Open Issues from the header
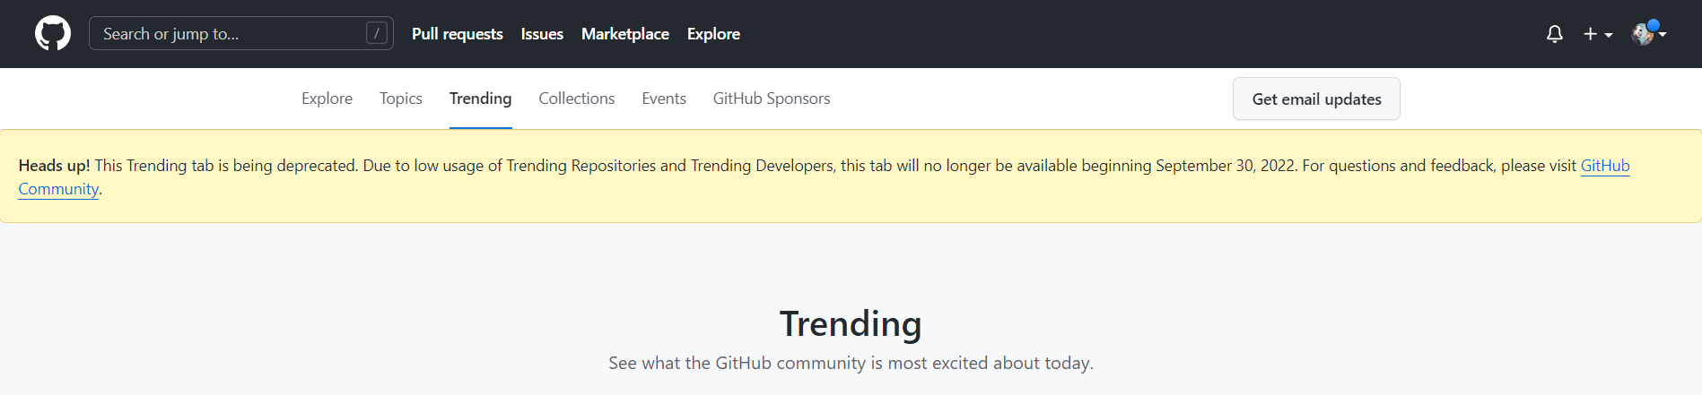Image resolution: width=1702 pixels, height=395 pixels. pyautogui.click(x=542, y=34)
